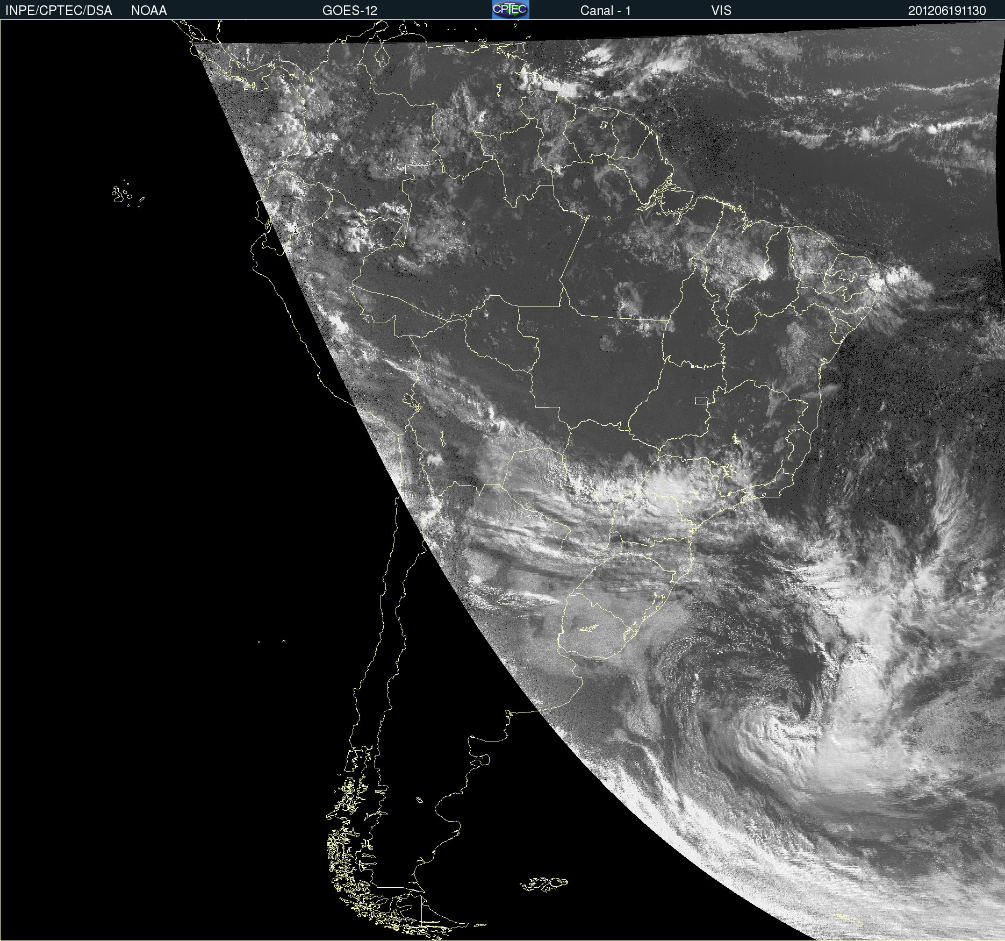Click the NOAA label in header
Screen dimensions: 1005x941
tap(149, 11)
